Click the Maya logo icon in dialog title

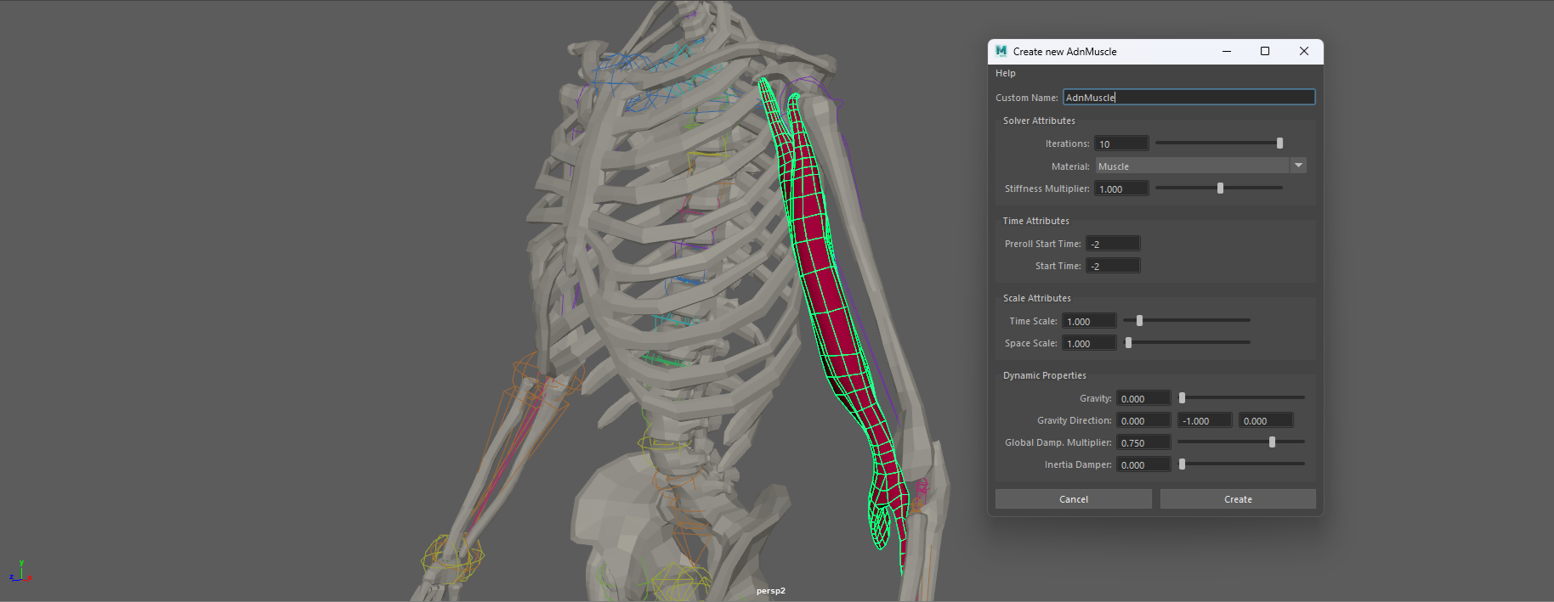1001,51
